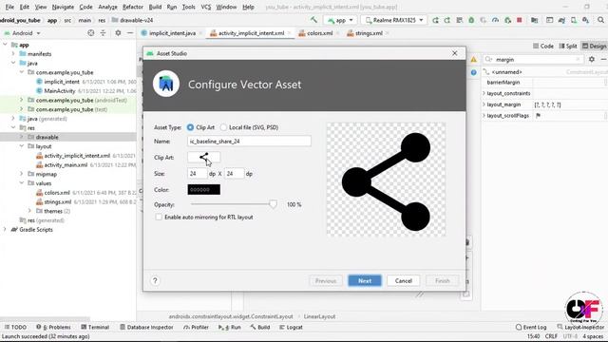Click the yellow warning icon beside Attributes
Image resolution: width=608 pixels, height=342 pixels.
pos(474,59)
